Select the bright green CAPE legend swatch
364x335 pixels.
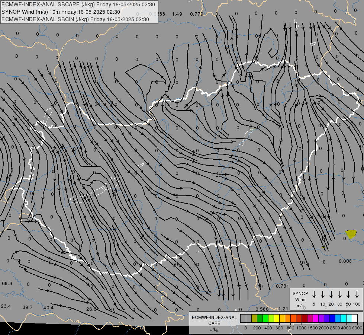click(265, 318)
